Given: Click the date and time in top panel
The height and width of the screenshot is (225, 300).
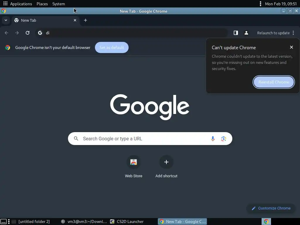Looking at the screenshot, I should pos(281,4).
